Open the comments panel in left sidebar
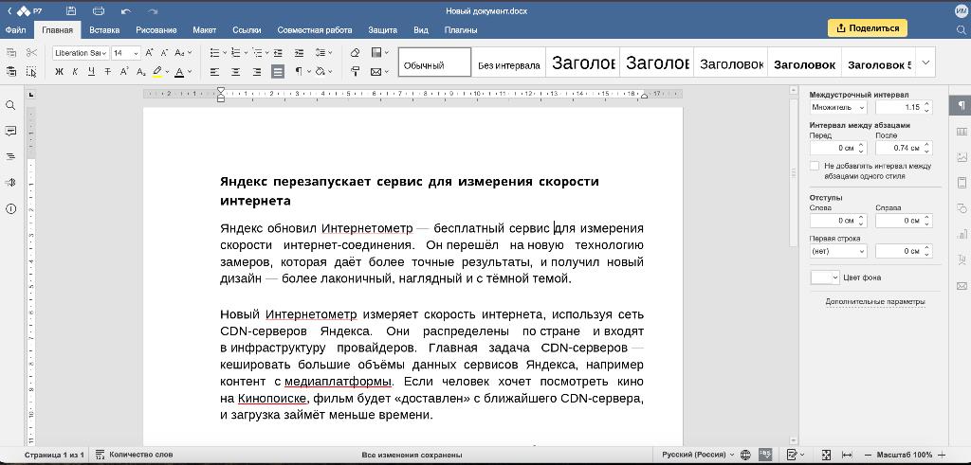Viewport: 971px width, 465px height. tap(10, 131)
